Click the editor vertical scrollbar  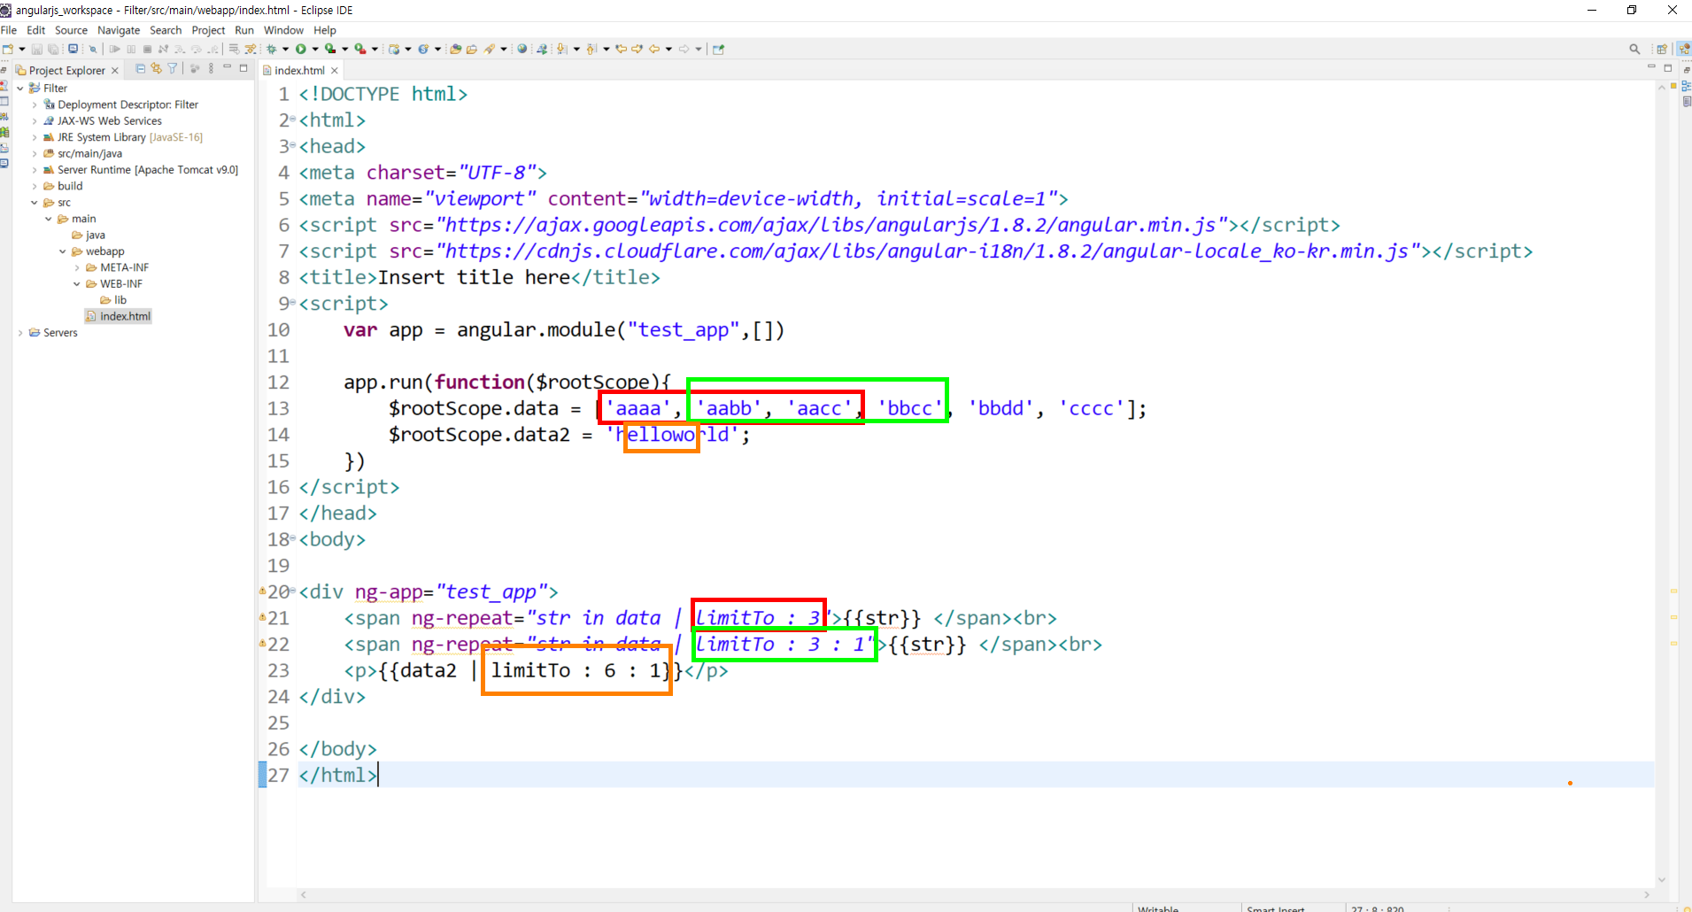point(1662,483)
